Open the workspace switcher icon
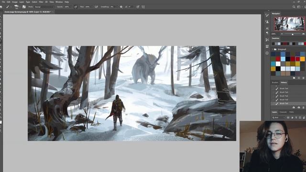Image resolution: width=306 pixels, height=172 pixels. point(299,7)
